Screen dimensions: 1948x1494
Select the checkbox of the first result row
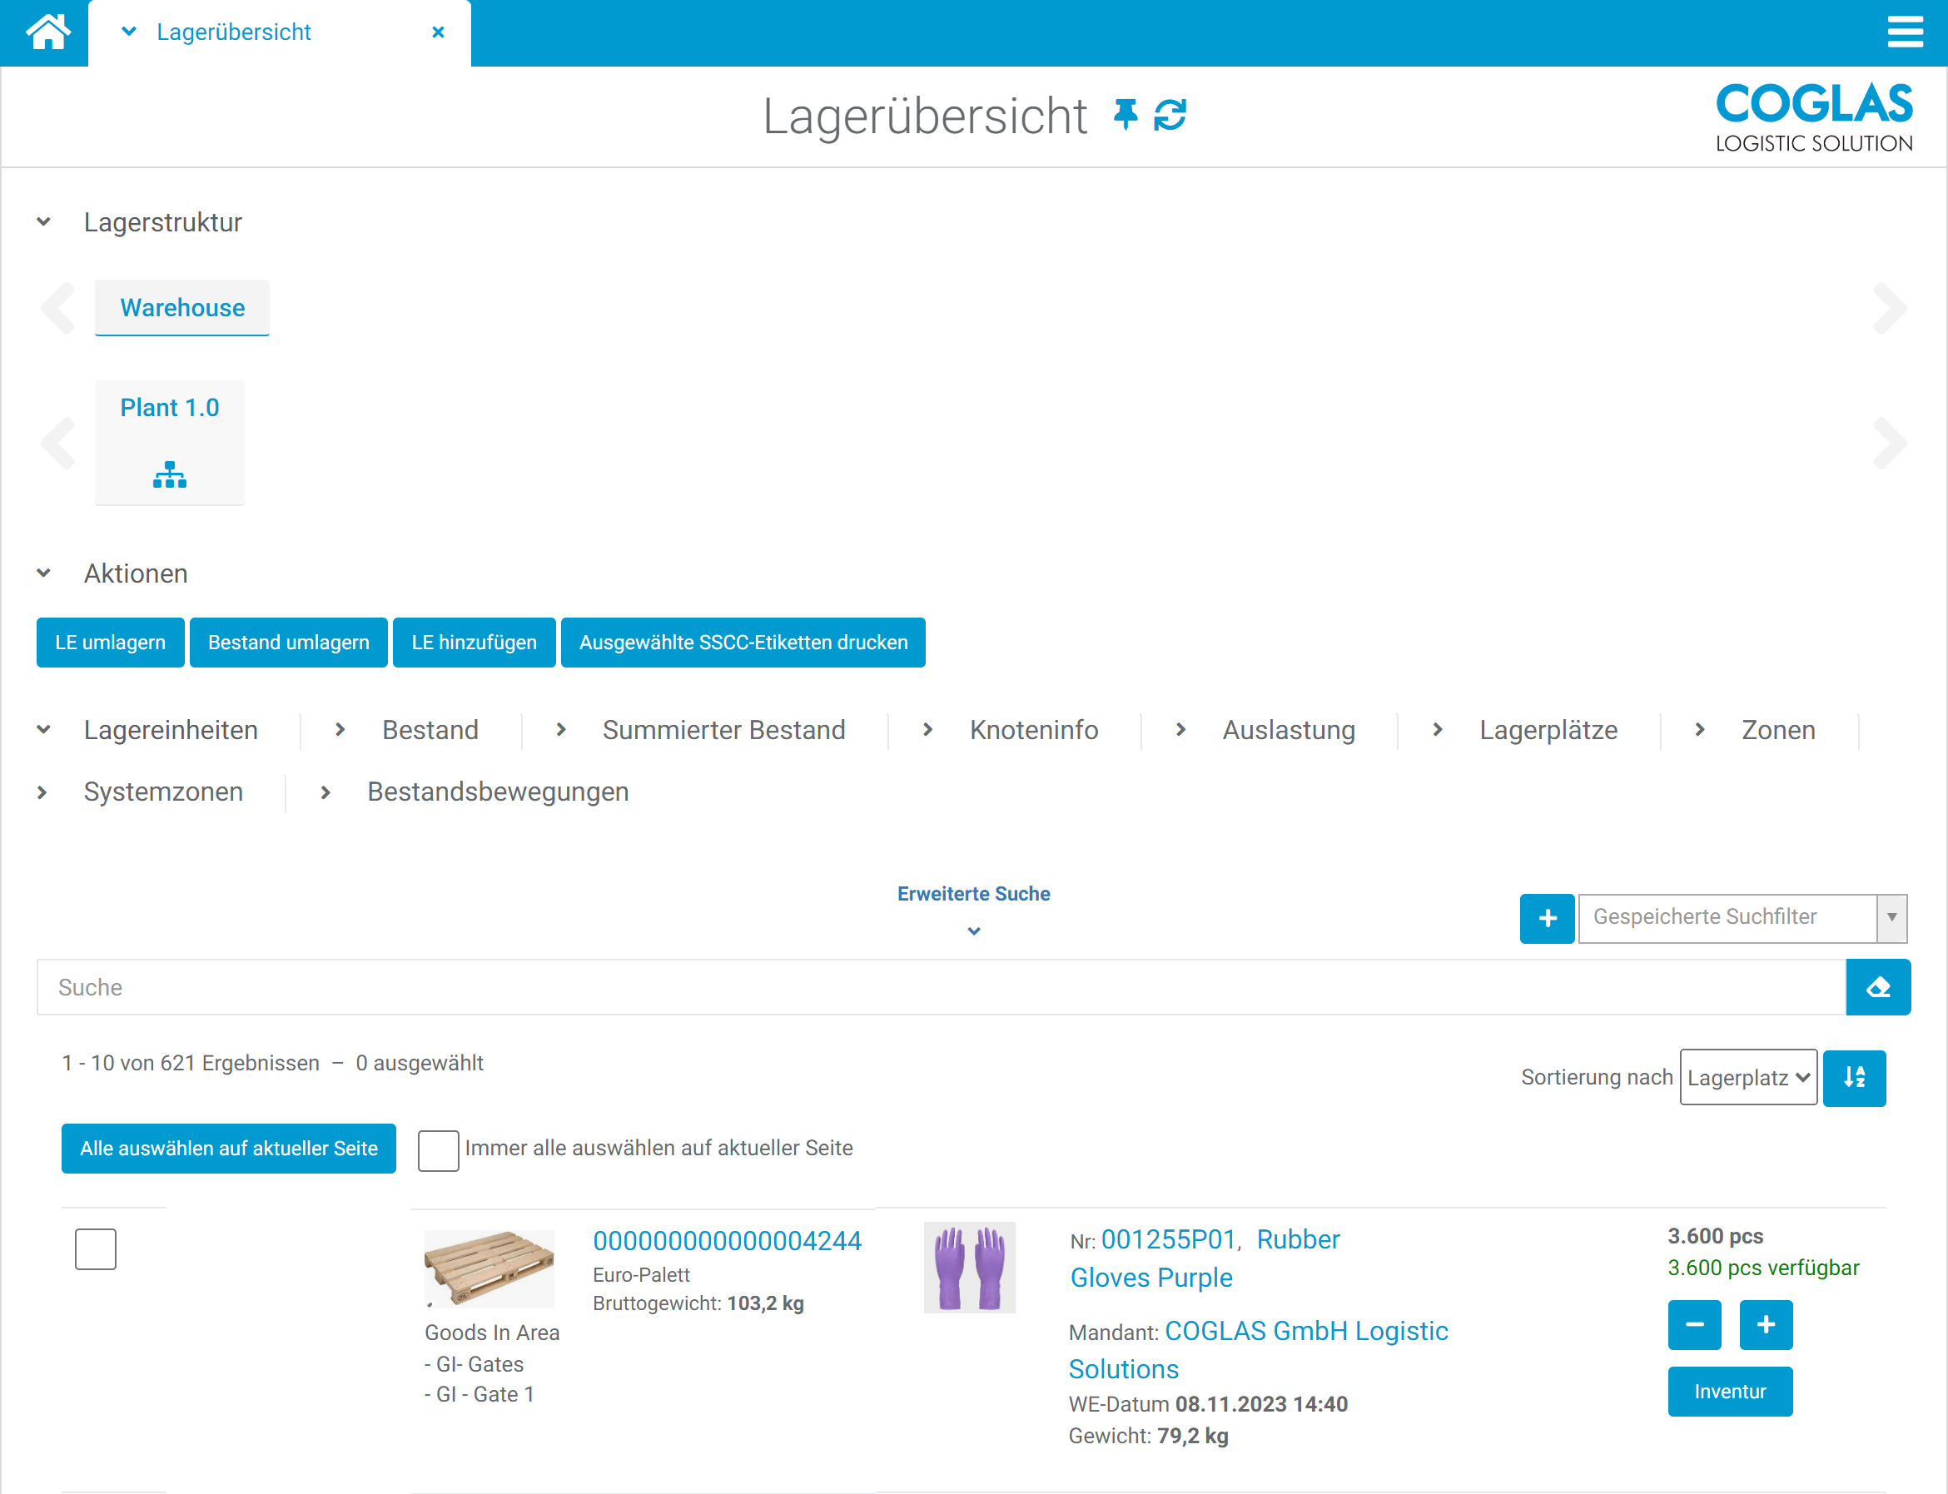point(95,1248)
